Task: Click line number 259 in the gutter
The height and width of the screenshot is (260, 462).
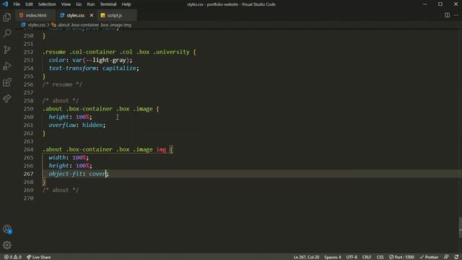Action: [28, 109]
